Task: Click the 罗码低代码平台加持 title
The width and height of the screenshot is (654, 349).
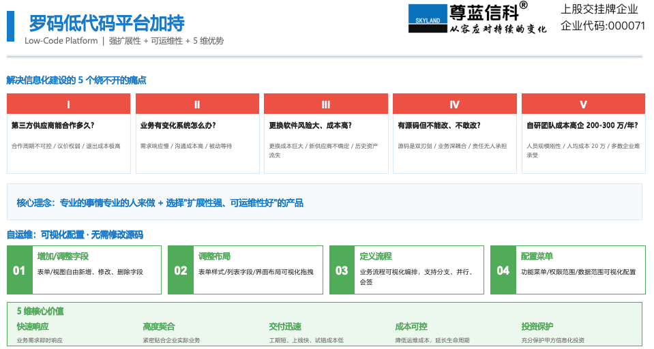Action: [107, 23]
